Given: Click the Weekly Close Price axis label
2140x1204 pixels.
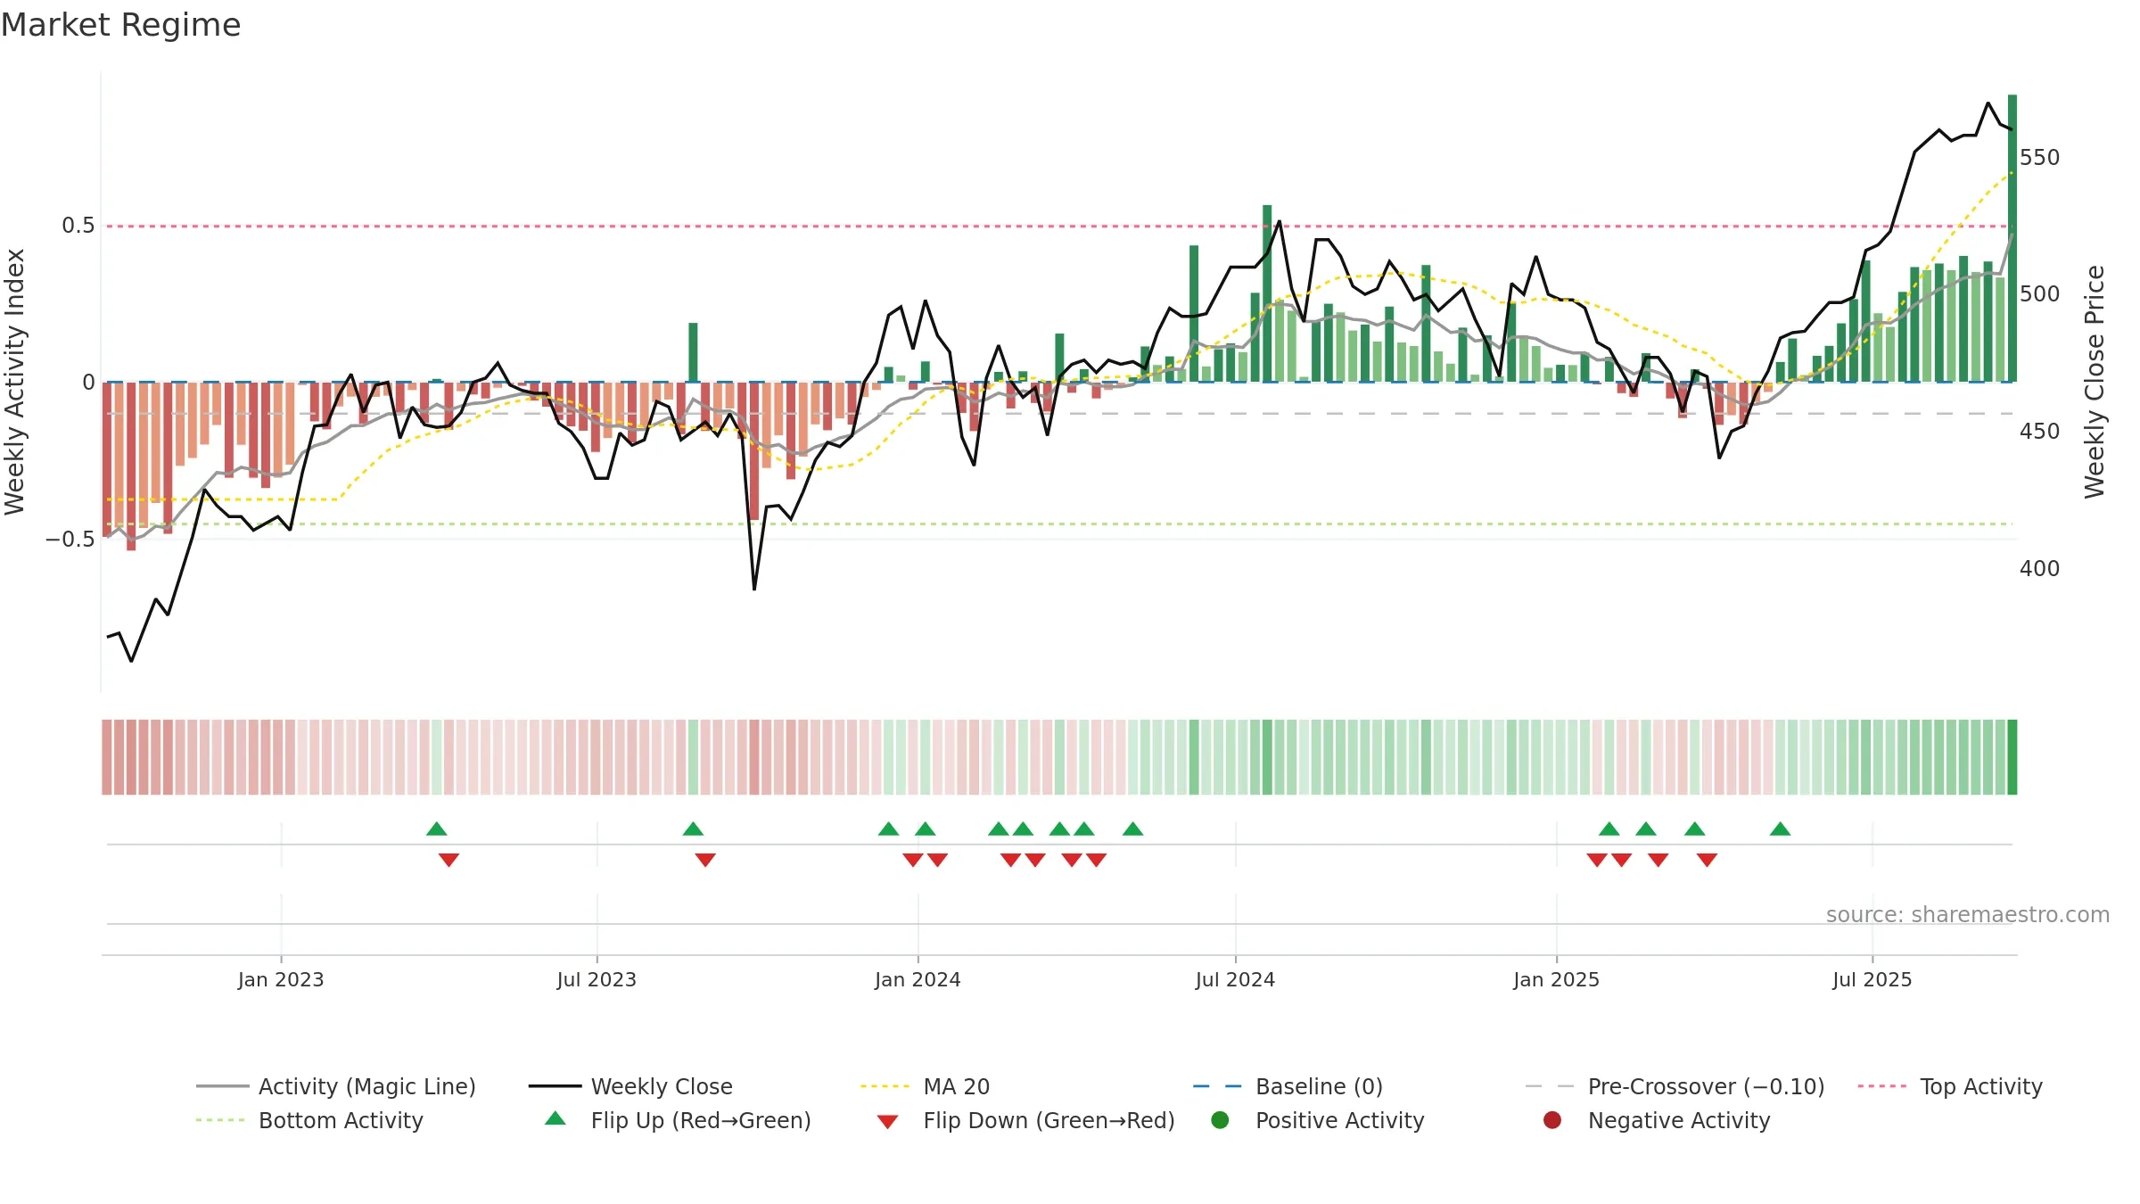Looking at the screenshot, I should pyautogui.click(x=2095, y=382).
